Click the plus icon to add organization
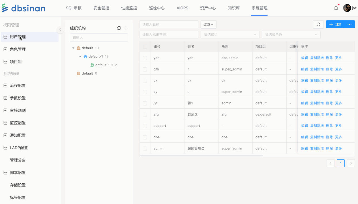The height and width of the screenshot is (204, 358). pos(126,28)
